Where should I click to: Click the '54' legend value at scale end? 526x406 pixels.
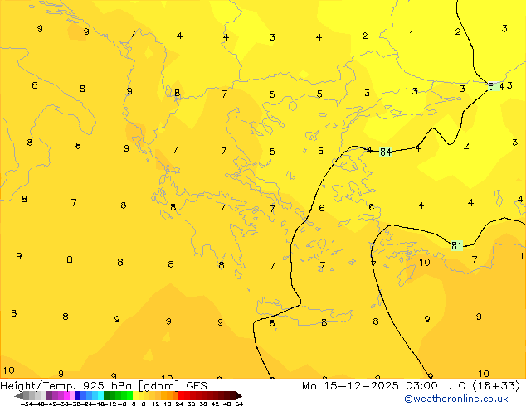coord(239,404)
